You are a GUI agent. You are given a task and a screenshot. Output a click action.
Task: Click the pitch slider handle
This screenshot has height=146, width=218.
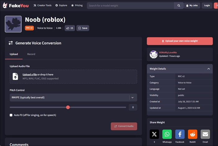(x=68, y=107)
